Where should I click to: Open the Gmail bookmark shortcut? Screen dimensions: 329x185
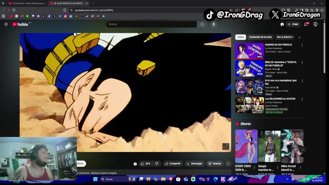[x=22, y=16]
